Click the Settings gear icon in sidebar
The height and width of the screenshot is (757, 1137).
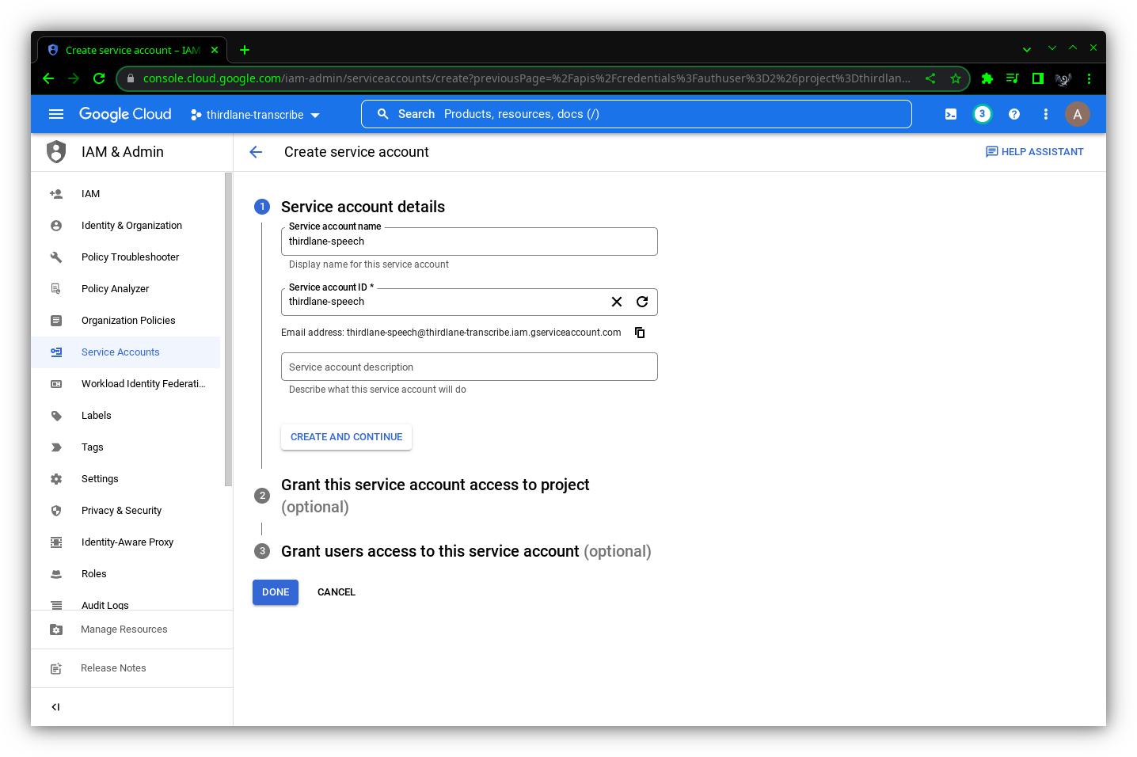click(56, 479)
